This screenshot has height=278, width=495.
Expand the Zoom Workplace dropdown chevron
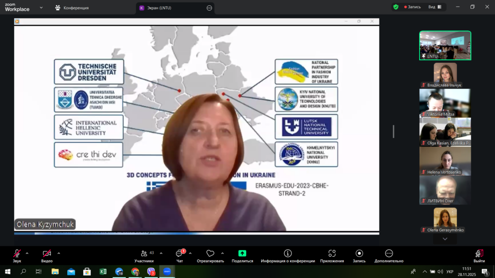(x=41, y=8)
